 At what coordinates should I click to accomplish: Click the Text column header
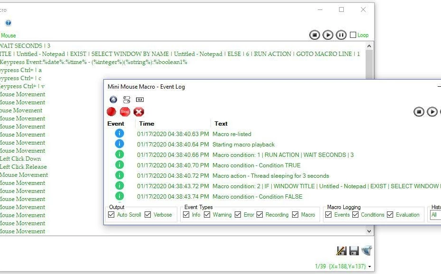pos(221,123)
